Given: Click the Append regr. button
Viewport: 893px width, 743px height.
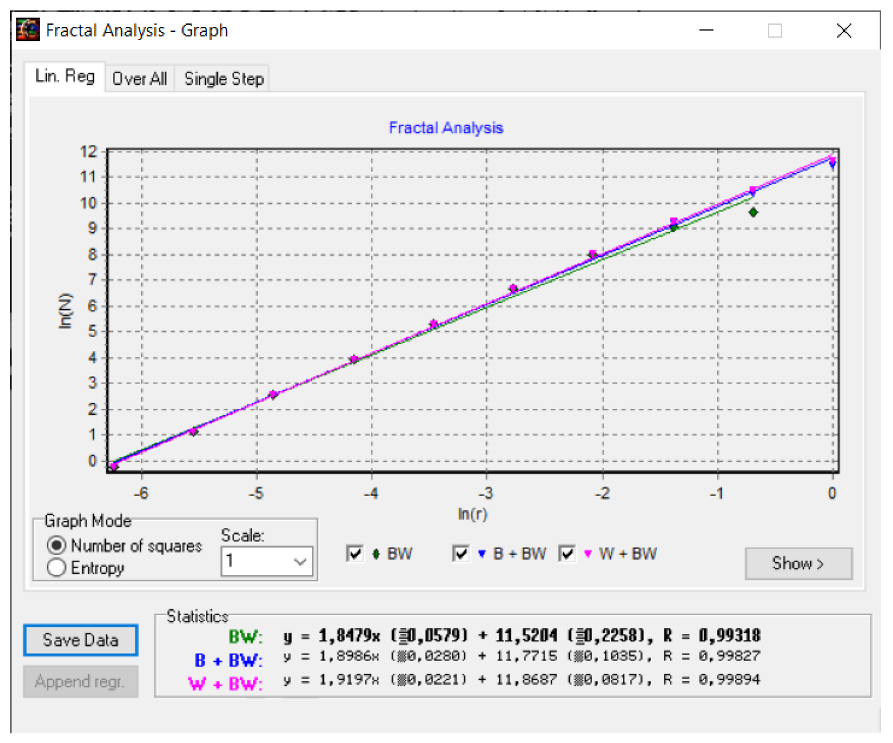Looking at the screenshot, I should coord(81,682).
